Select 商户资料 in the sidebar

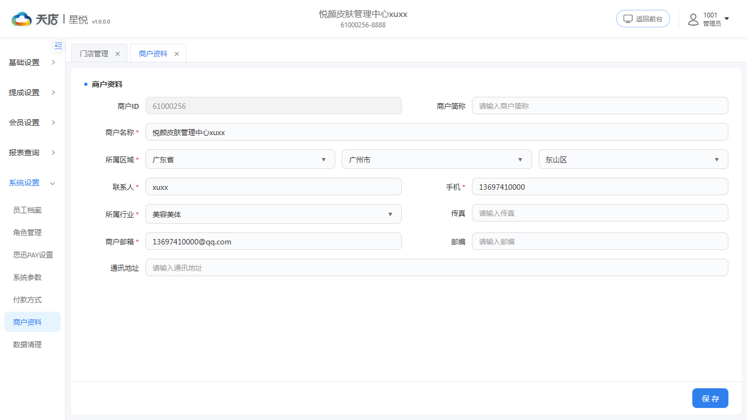point(32,322)
